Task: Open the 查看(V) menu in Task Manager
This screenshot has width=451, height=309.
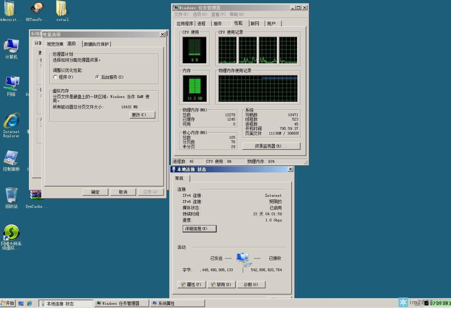Action: pyautogui.click(x=218, y=14)
